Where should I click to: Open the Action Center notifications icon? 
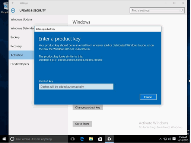[174, 139]
